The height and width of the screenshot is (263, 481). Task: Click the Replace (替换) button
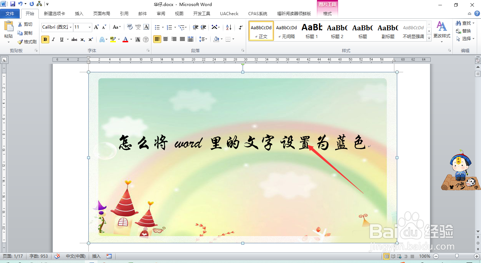point(463,31)
